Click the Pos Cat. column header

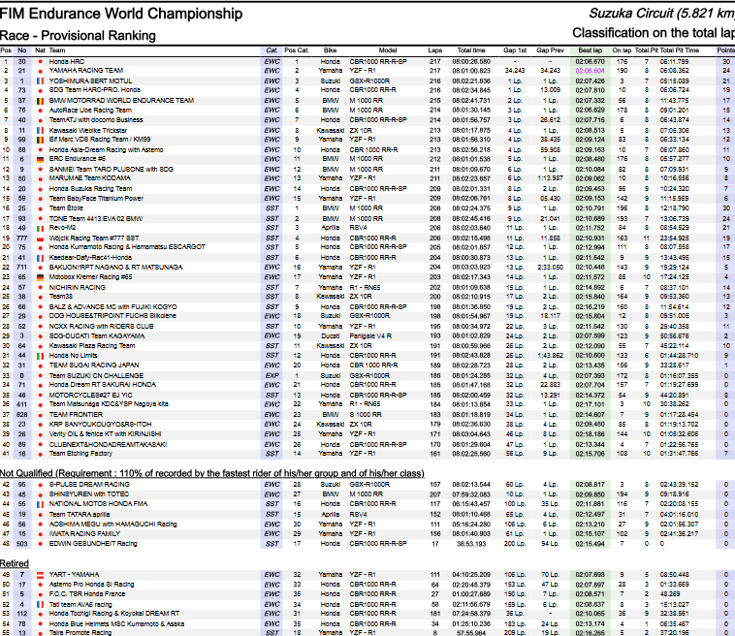297,50
